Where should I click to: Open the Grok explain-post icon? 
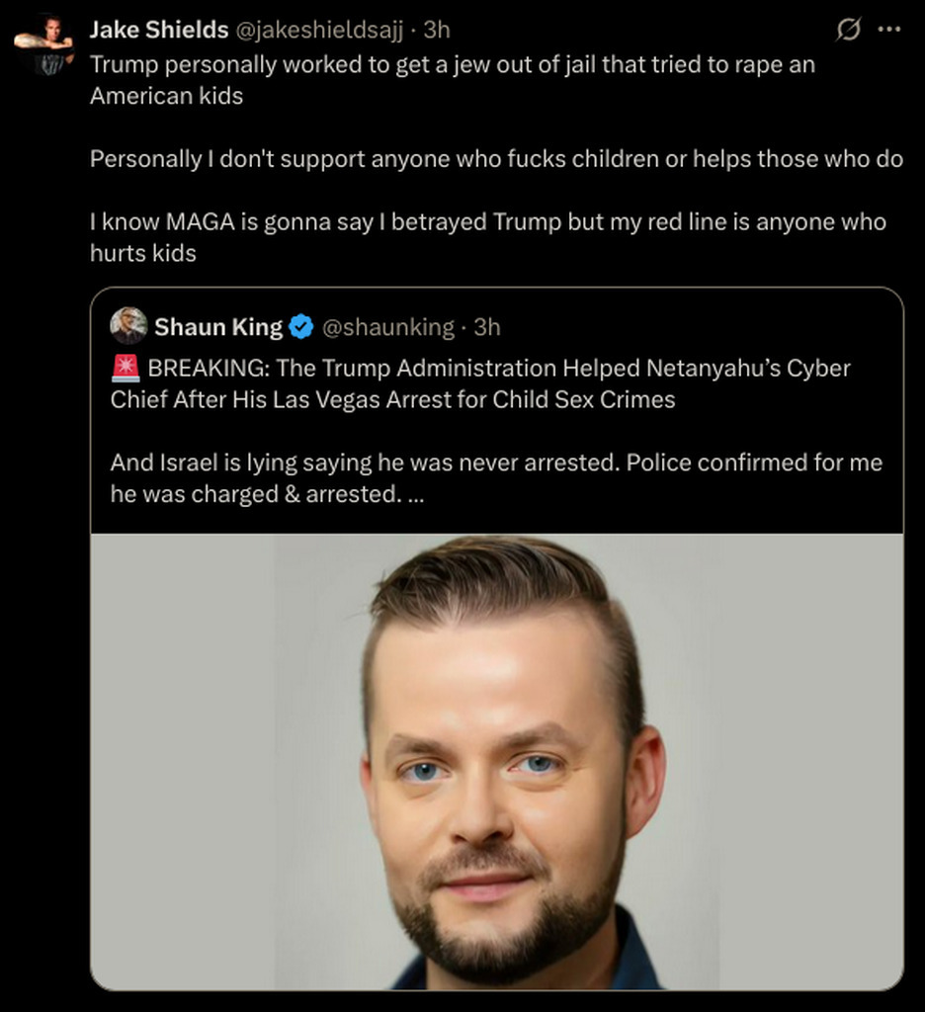click(848, 29)
